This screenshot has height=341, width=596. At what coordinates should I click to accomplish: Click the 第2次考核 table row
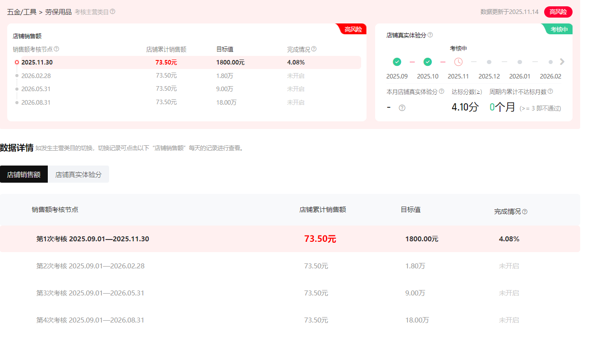click(x=90, y=266)
